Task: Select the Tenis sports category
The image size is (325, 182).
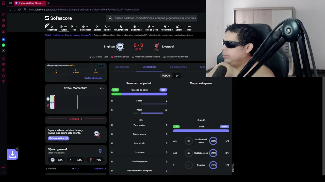Action: point(74,28)
